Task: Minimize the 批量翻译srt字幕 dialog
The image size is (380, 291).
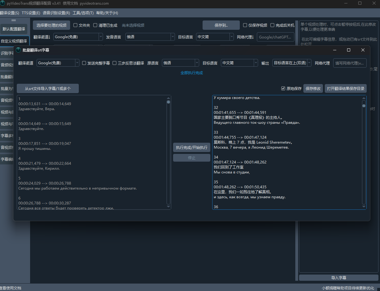Action: pos(335,50)
